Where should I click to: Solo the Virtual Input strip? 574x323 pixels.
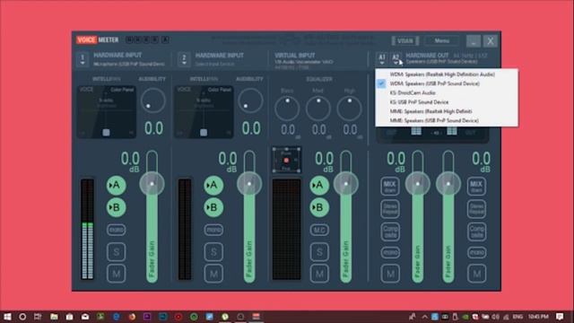[x=319, y=251]
